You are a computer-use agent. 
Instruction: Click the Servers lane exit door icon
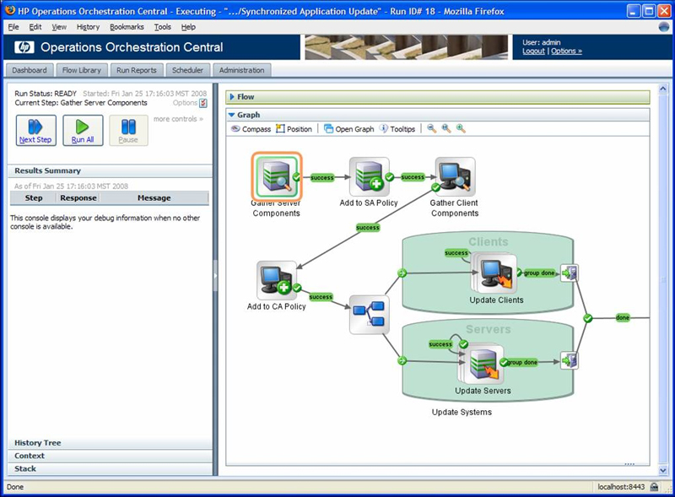pyautogui.click(x=569, y=361)
